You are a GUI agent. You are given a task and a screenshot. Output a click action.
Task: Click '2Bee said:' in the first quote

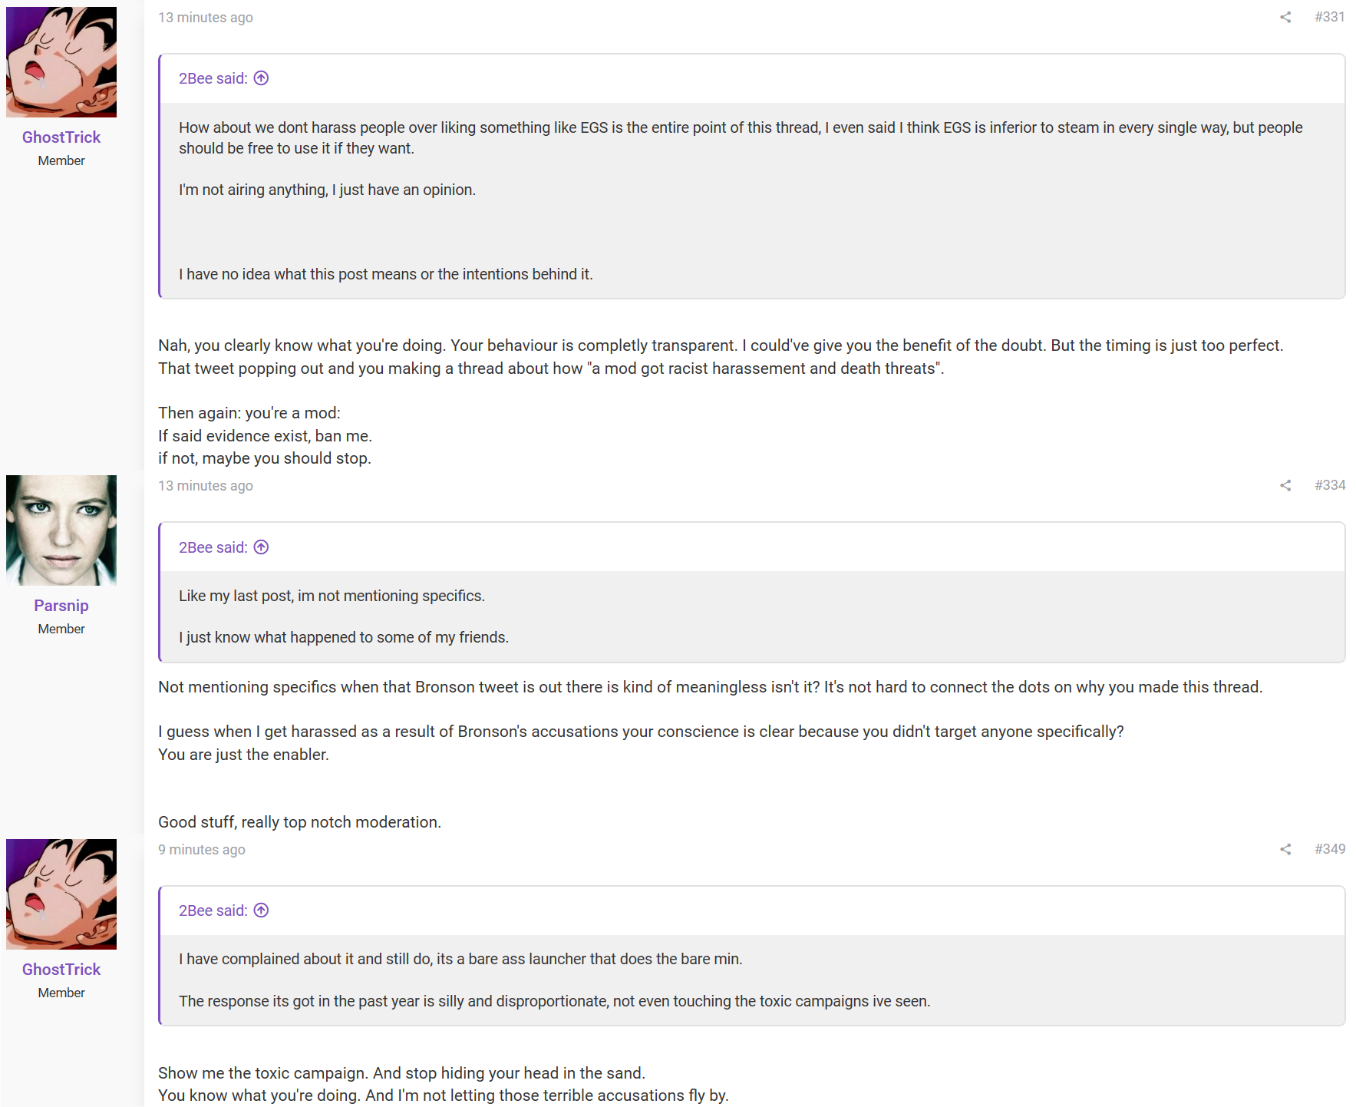(213, 78)
